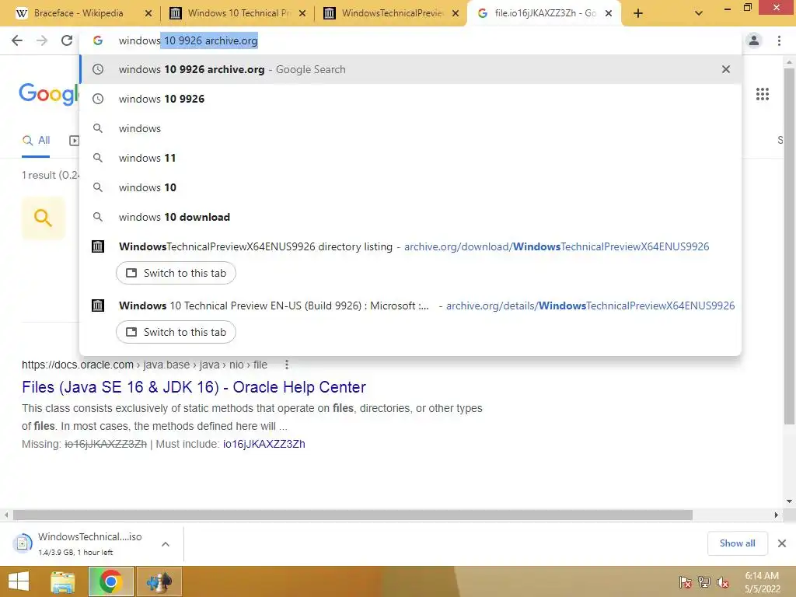Click the scroll down arrow
Viewport: 796px width, 597px height.
tap(790, 501)
